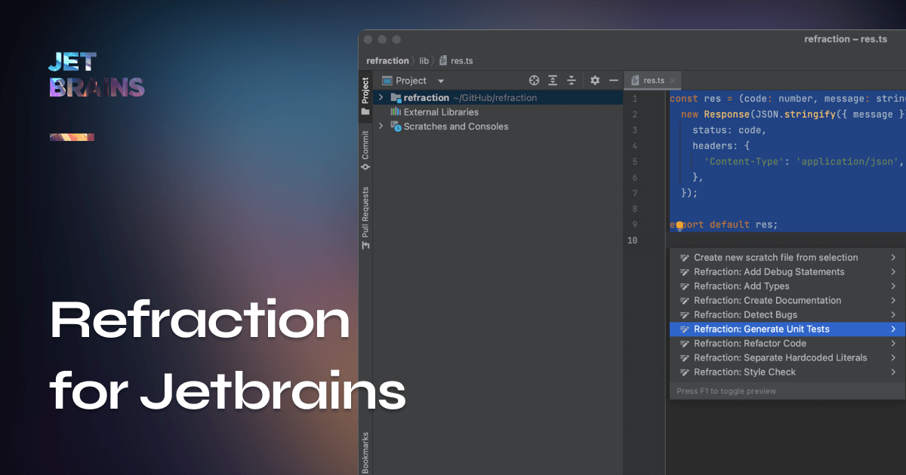The width and height of the screenshot is (906, 475).
Task: Open the Project panel options gear icon
Action: pyautogui.click(x=594, y=80)
